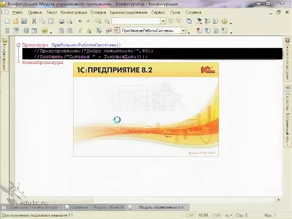Click the Paste clipboard icon
The width and height of the screenshot is (292, 219).
[51, 21]
